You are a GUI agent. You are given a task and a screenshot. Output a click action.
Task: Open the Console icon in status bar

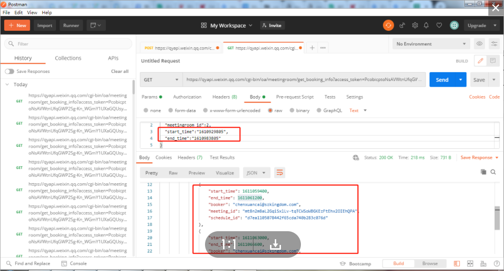pos(64,263)
